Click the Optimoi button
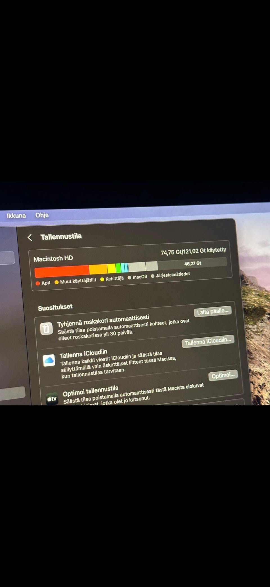Viewport: 270px width, 587px height. coord(223,376)
